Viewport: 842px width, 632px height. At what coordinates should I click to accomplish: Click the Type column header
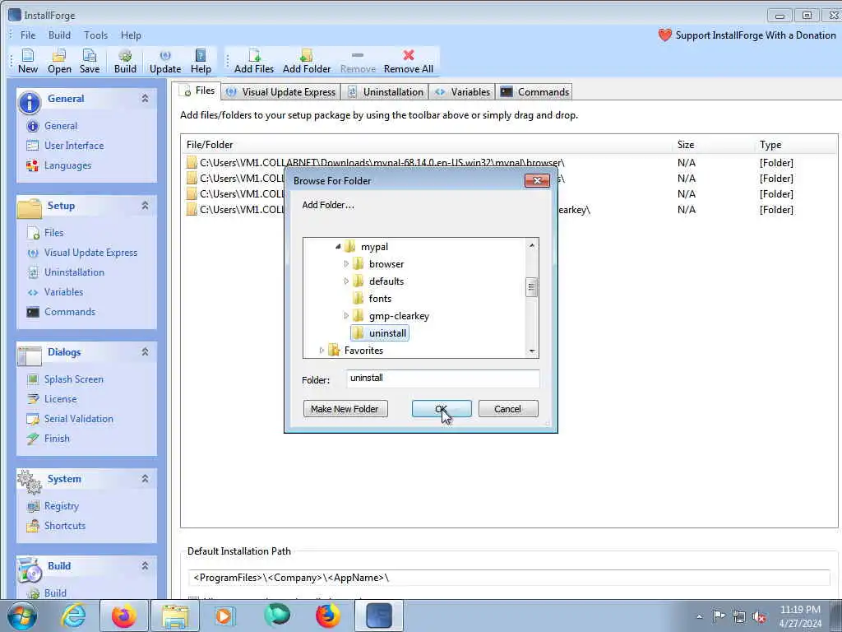click(x=770, y=145)
